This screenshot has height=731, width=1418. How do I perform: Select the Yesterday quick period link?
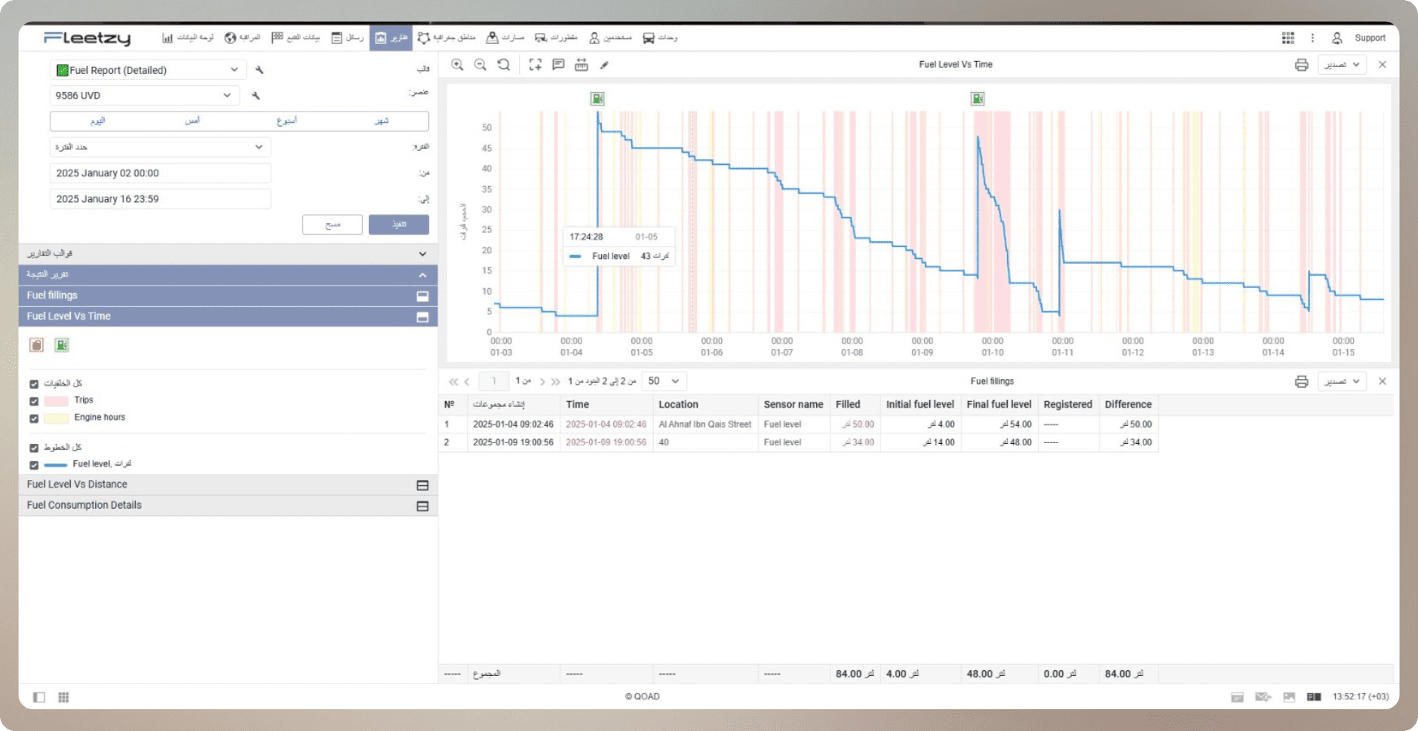pos(192,121)
